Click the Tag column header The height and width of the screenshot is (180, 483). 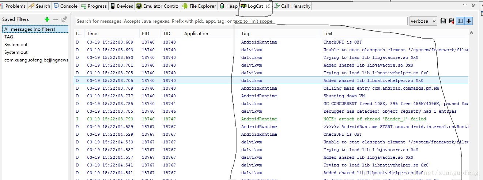point(245,33)
